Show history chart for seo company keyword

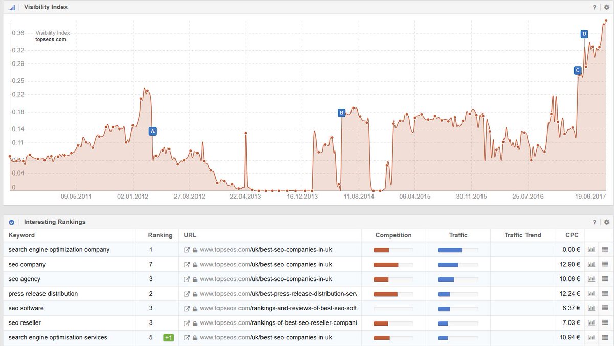point(591,265)
